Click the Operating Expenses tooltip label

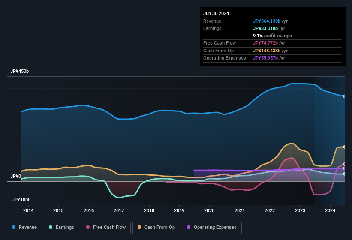tap(225, 58)
